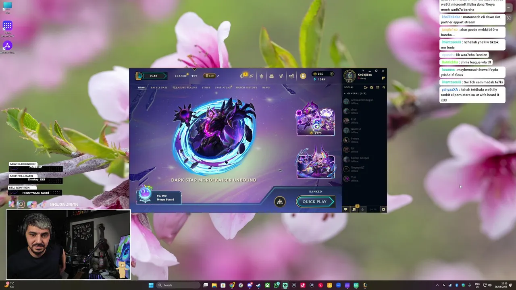Open the STORE tab
The width and height of the screenshot is (516, 290).
206,87
